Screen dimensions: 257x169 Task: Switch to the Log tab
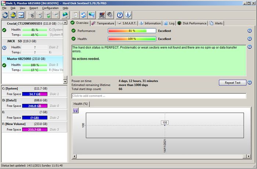169,23
